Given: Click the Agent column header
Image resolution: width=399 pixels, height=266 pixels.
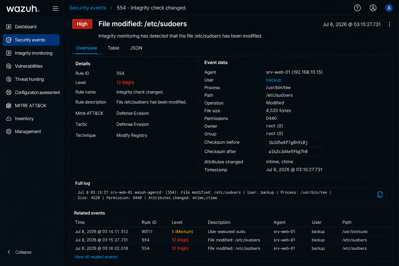Looking at the screenshot, I should coord(280,222).
